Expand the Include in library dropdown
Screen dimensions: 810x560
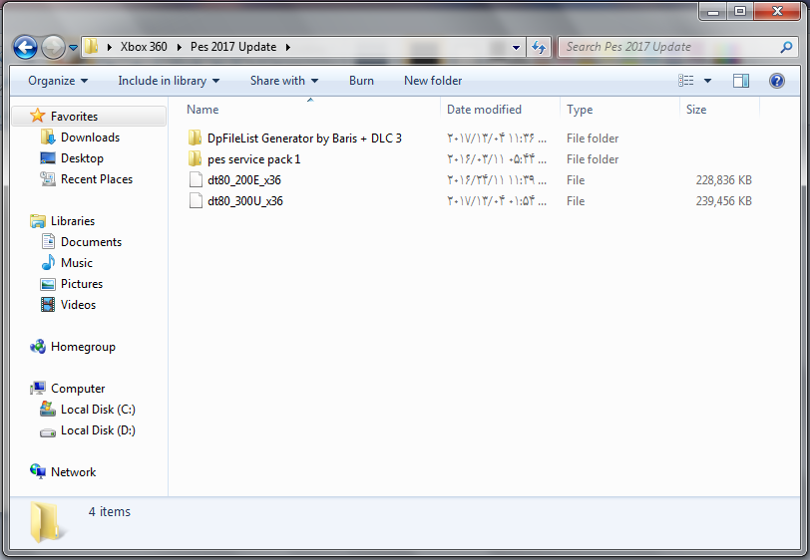[x=169, y=81]
